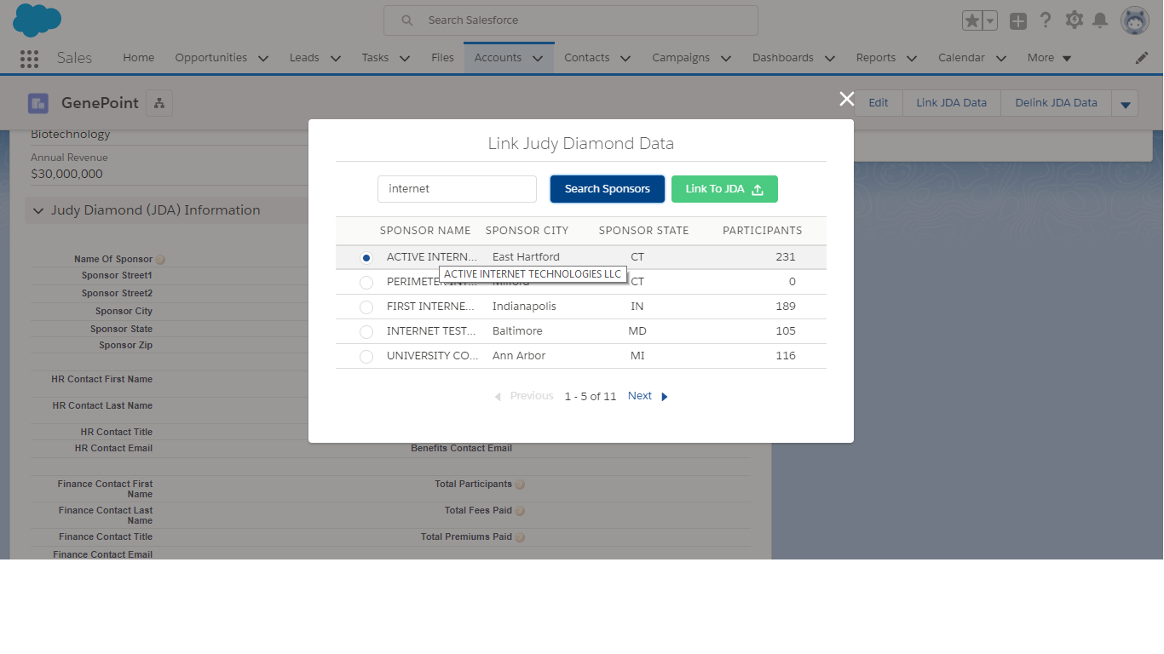Image resolution: width=1164 pixels, height=654 pixels.
Task: Open the Setup gear icon
Action: (x=1075, y=20)
